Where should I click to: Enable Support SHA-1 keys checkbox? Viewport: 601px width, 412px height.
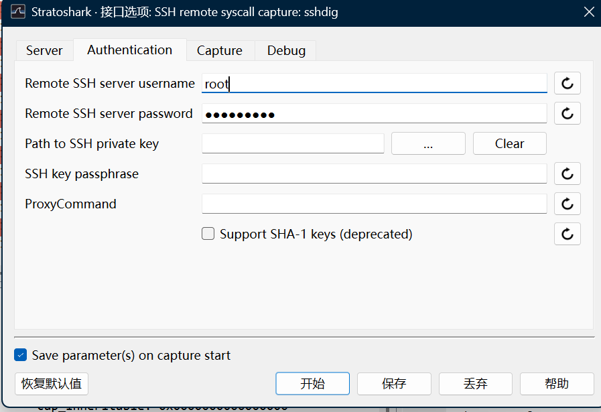pos(208,234)
